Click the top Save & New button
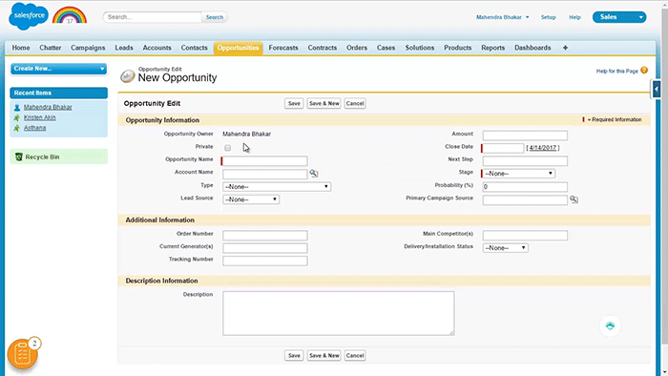Viewport: 668px width, 376px height. click(x=324, y=103)
